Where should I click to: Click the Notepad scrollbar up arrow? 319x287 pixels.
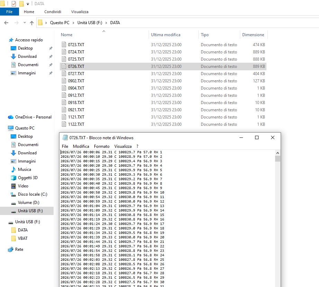[x=278, y=153]
